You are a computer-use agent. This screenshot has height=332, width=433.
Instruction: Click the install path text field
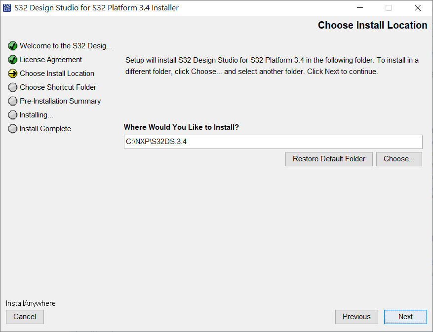point(273,142)
